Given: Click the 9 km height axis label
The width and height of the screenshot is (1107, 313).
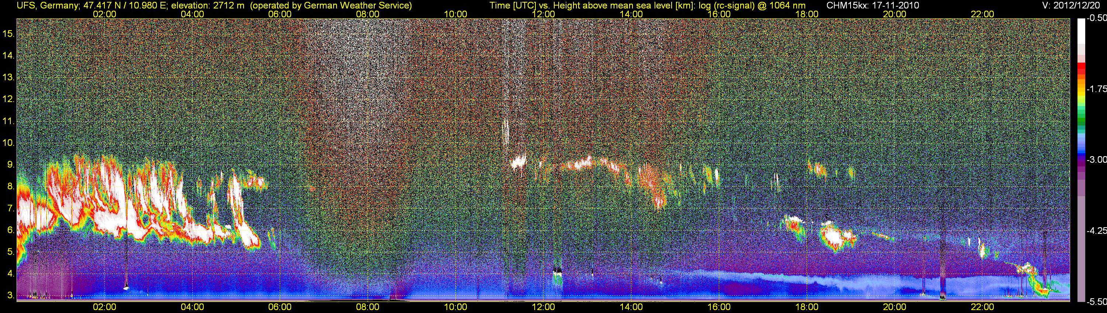Looking at the screenshot, I should (11, 165).
